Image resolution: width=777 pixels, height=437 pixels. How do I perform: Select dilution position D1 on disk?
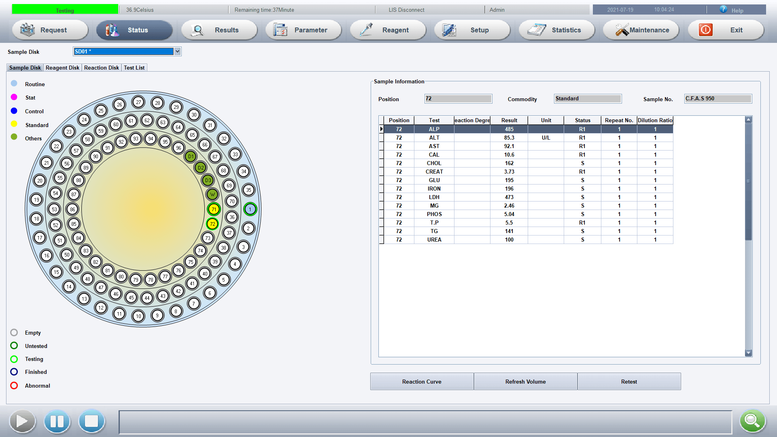(191, 156)
